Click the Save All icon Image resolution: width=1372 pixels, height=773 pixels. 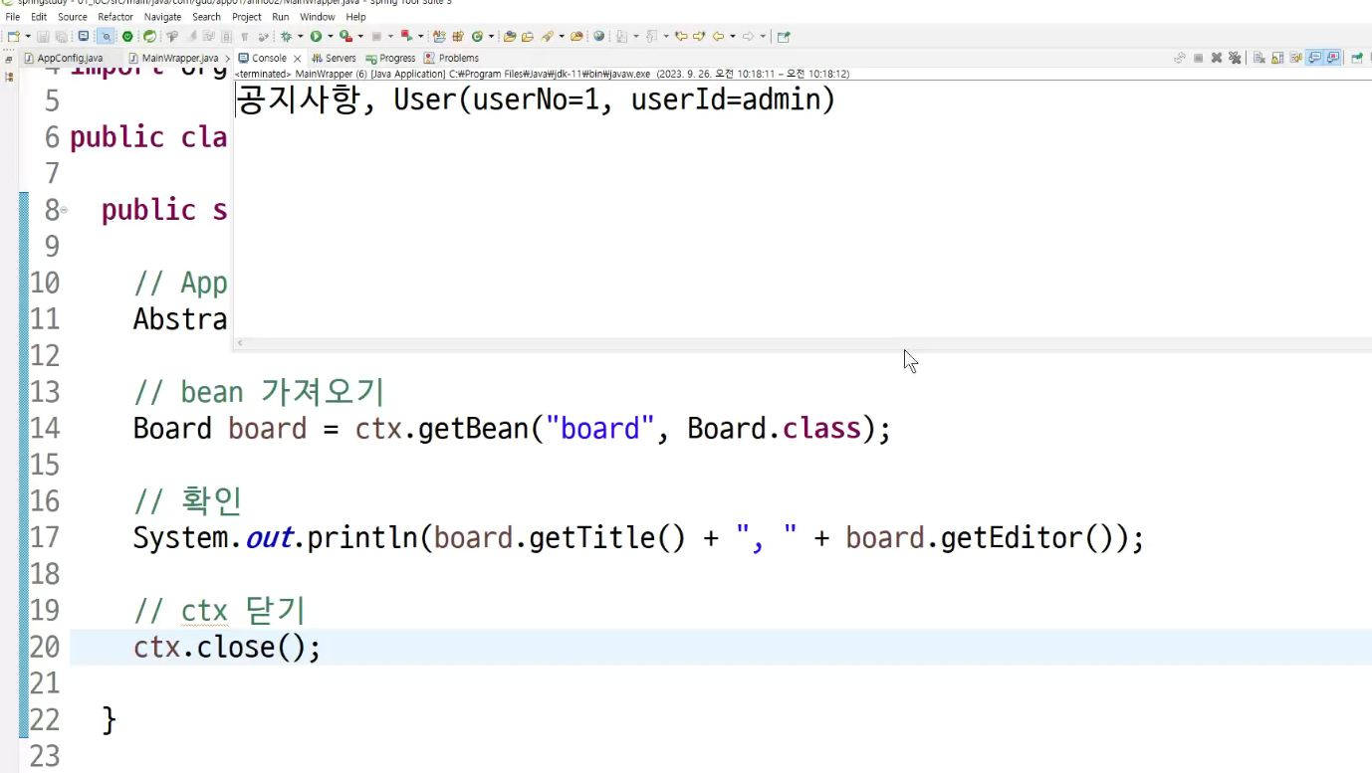point(61,37)
